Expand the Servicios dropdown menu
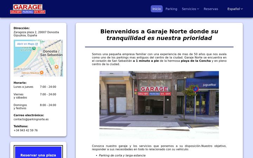253x158 pixels. [190, 9]
